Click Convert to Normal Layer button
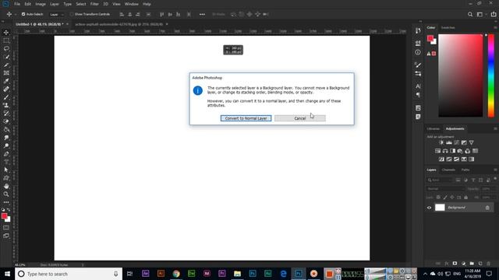Screen dimensions: 499x280 coord(246,118)
